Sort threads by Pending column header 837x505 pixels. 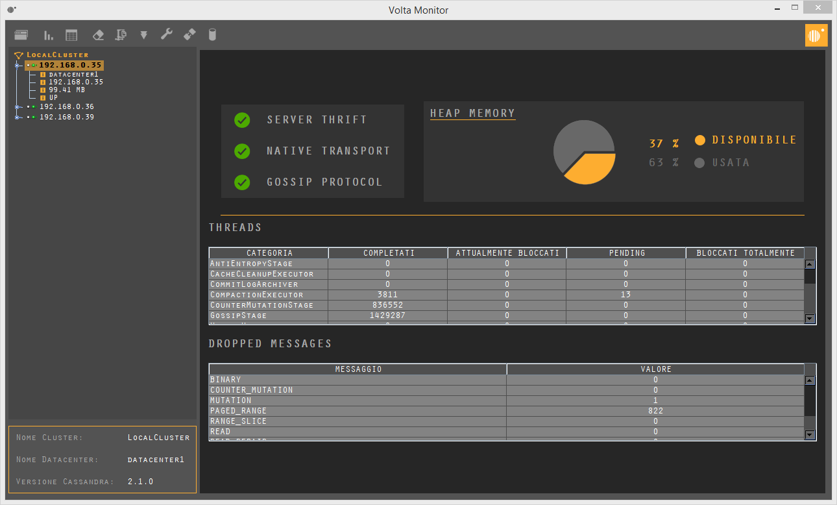click(626, 253)
